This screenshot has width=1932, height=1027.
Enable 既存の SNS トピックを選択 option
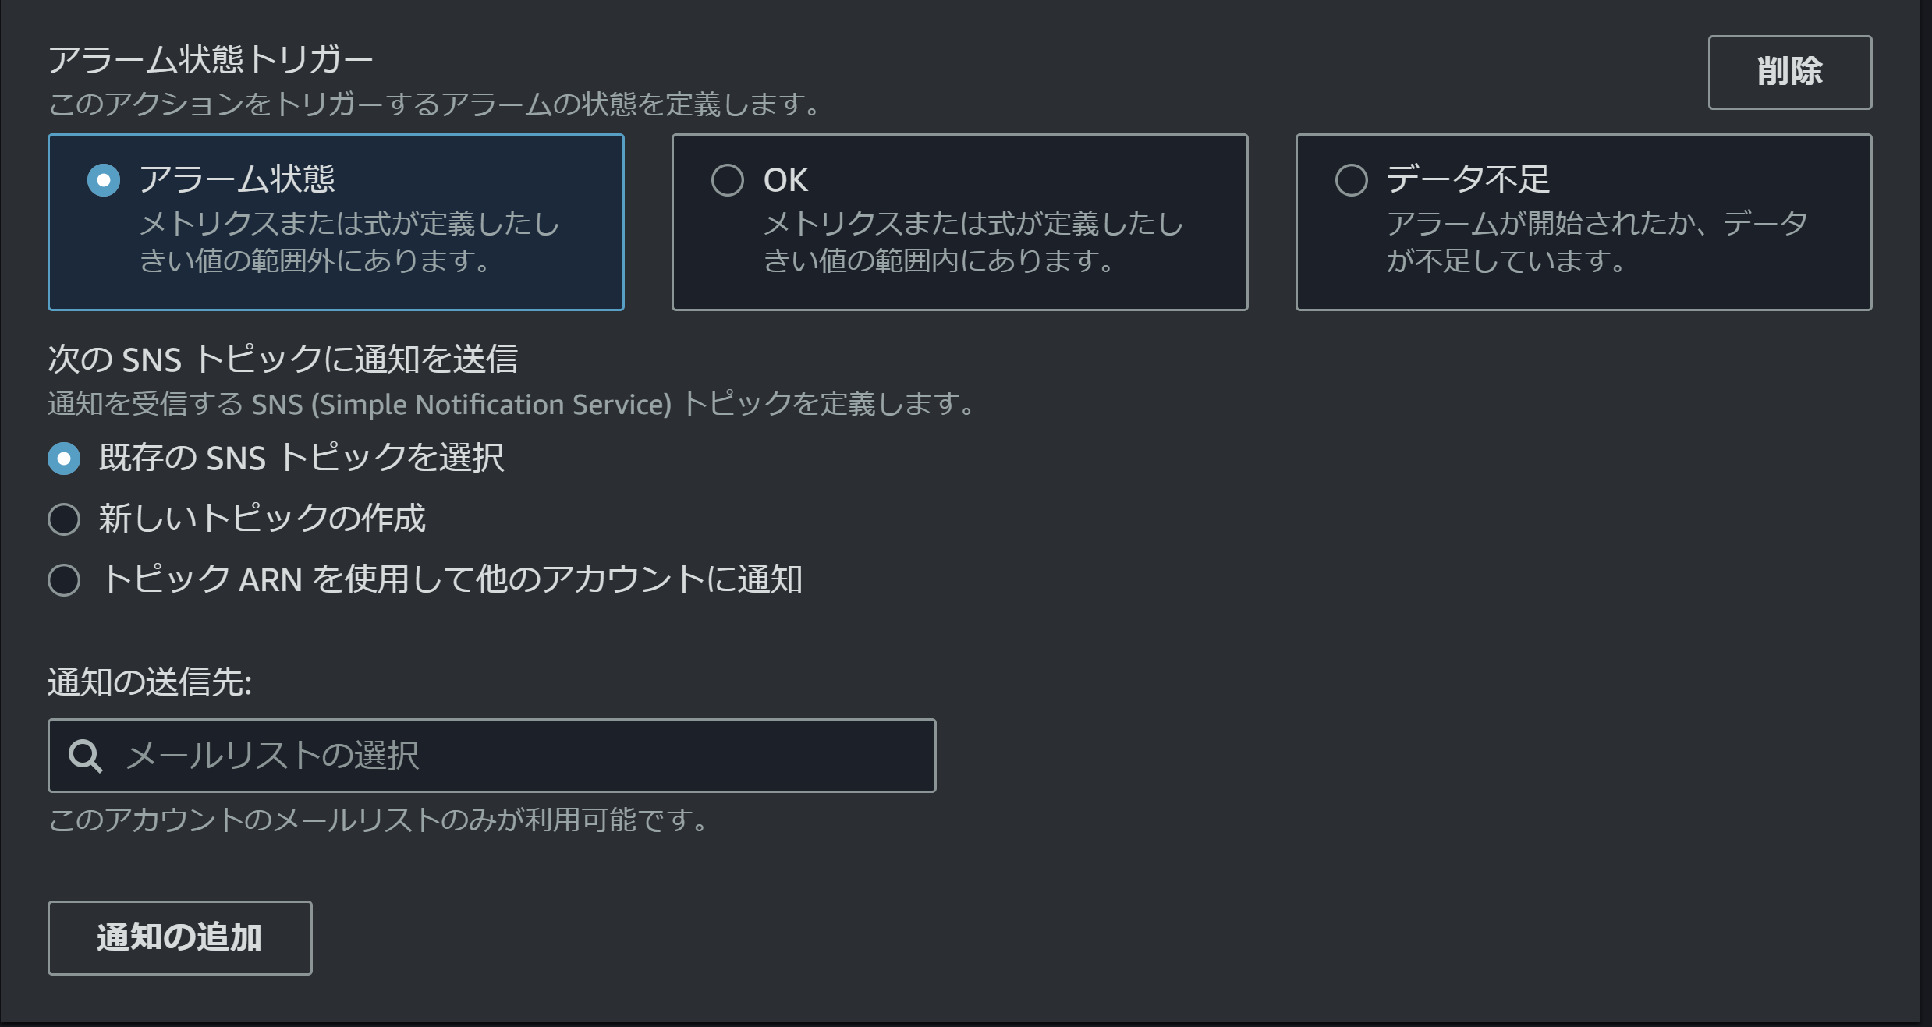click(63, 459)
